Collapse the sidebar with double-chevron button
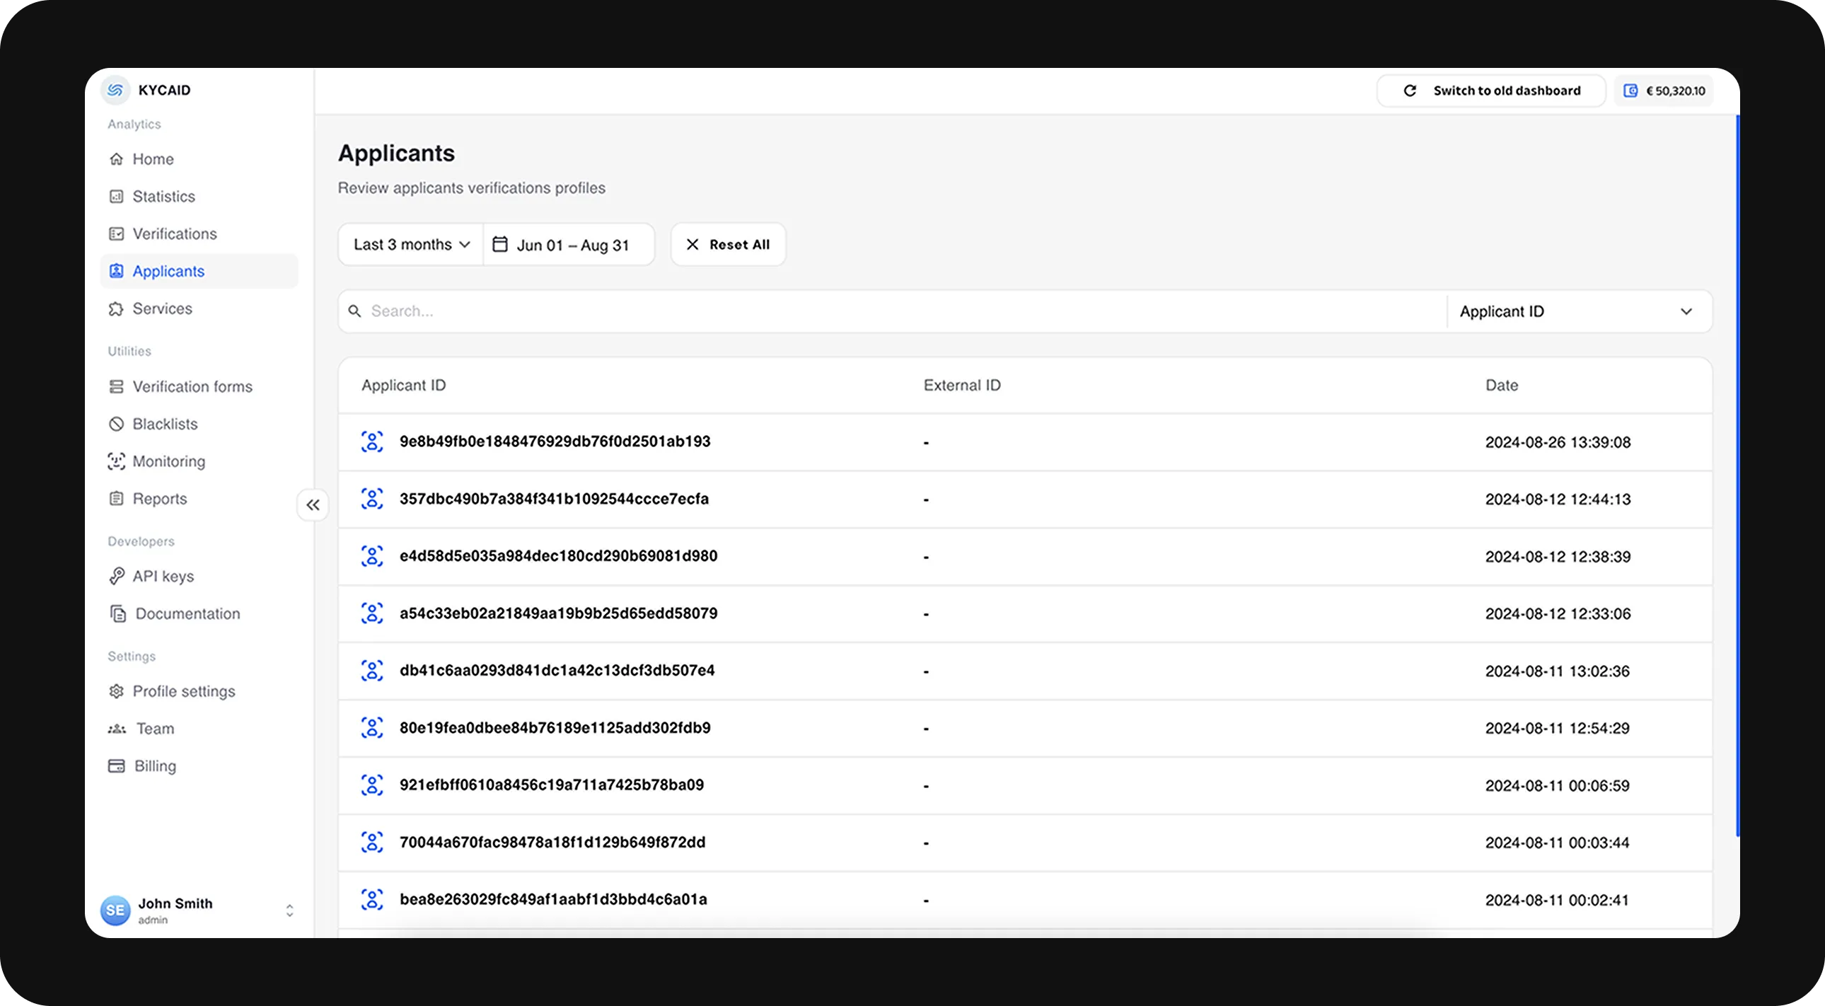 tap(313, 505)
